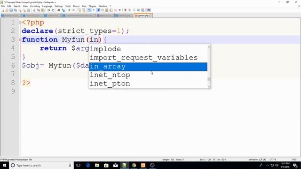
Task: Open the Language menu
Action: point(47,6)
